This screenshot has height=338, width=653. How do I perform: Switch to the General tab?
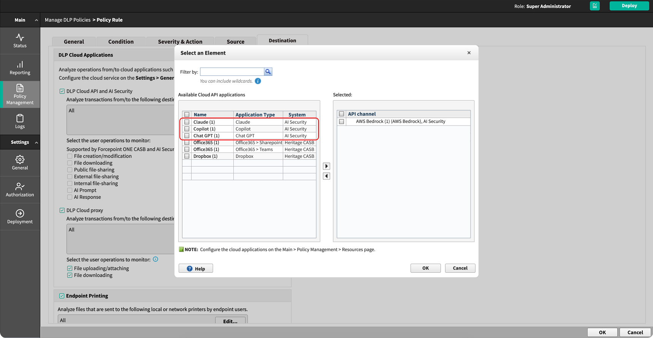click(x=74, y=42)
